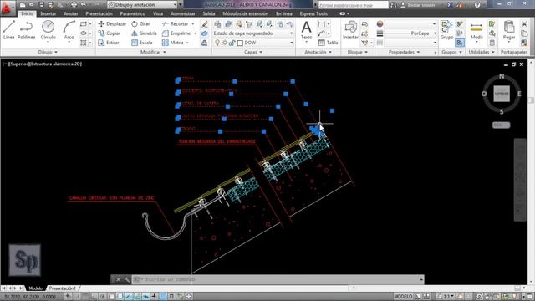Open the layer state dropdown
Image resolution: width=535 pixels, height=301 pixels.
click(253, 33)
